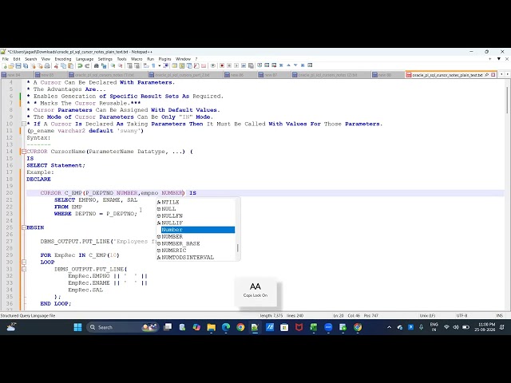
Task: Toggle Word Wrap in the toolbar
Action: coord(145,65)
